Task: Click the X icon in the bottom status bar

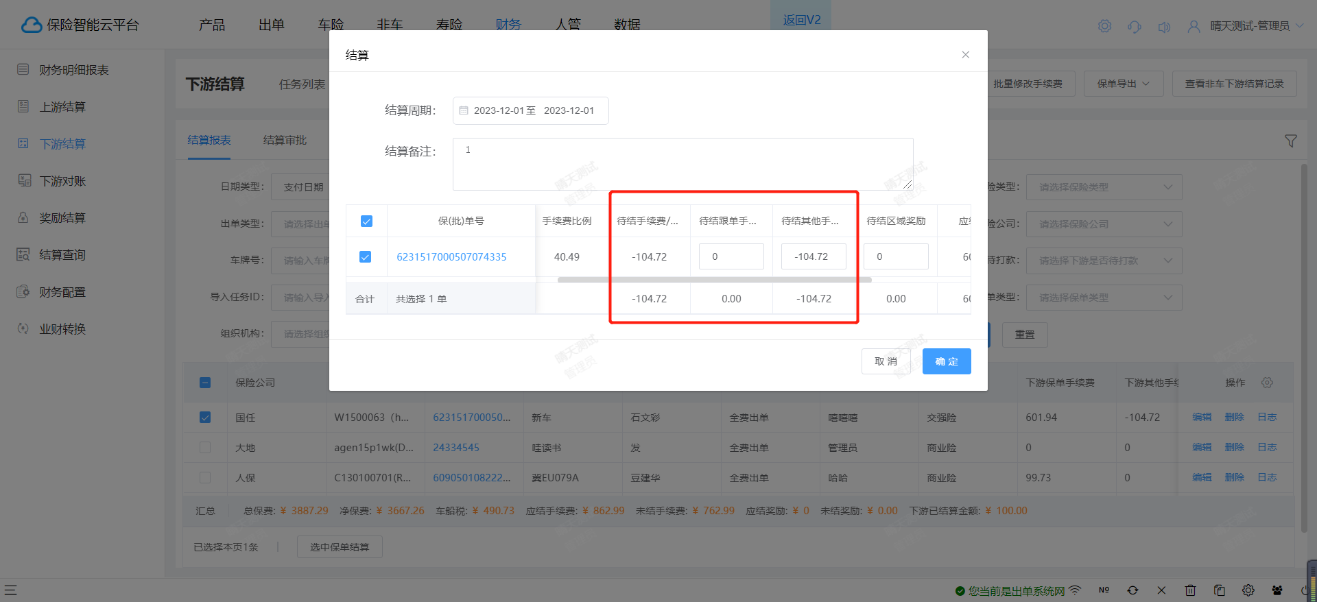Action: click(x=1161, y=590)
